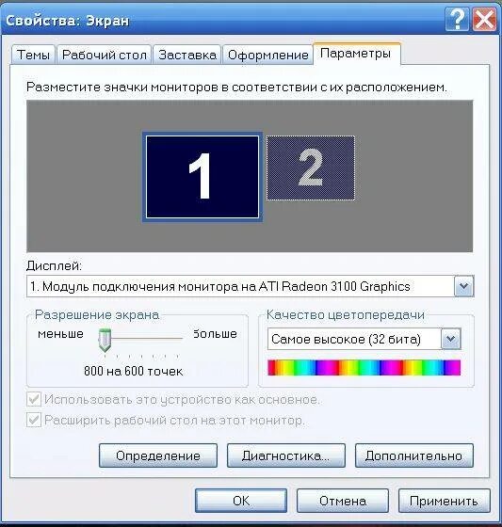Select monitor 2 icon
Viewport: 502px width, 527px height.
311,168
